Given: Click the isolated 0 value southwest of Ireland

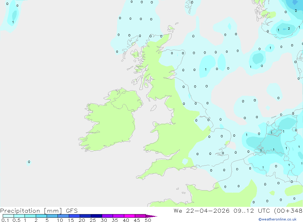Looking at the screenshot, I should tap(29, 162).
